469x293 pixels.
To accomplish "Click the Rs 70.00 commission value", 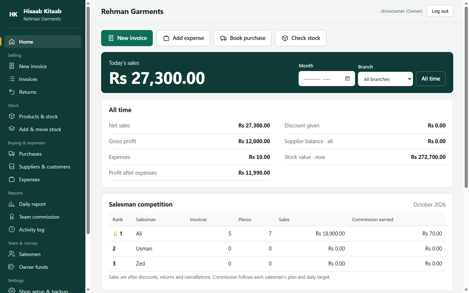I will [432, 234].
